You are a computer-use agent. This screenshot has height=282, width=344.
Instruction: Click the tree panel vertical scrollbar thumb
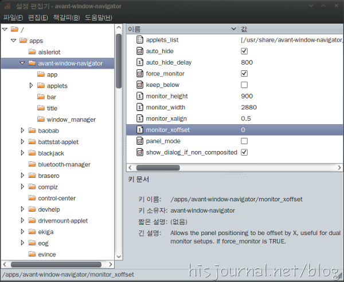[x=119, y=61]
